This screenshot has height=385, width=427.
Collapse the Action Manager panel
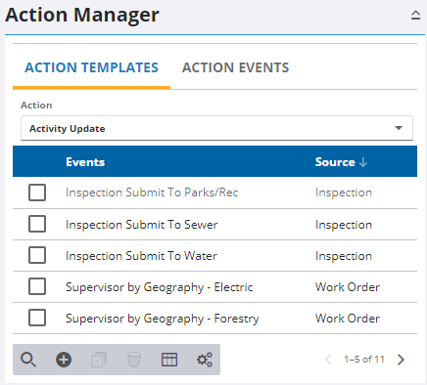415,16
